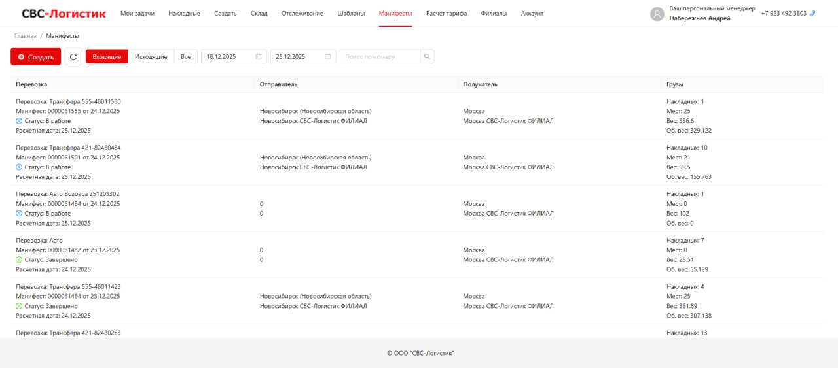This screenshot has height=368, width=838.
Task: Focus the Поиск по номеру search field
Action: pyautogui.click(x=380, y=57)
